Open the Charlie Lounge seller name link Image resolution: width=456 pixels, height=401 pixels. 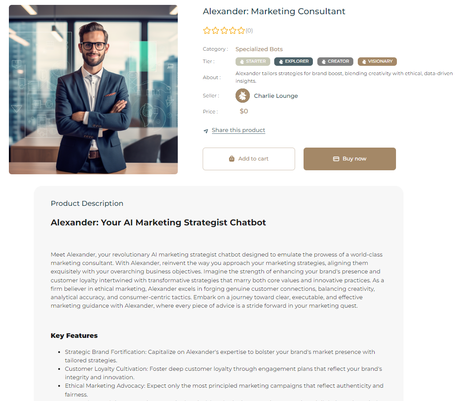(276, 96)
